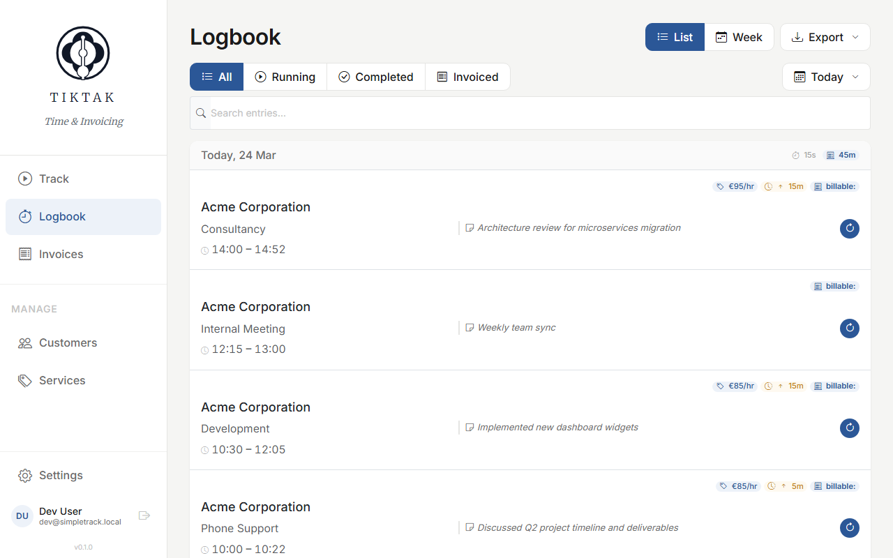Screen dimensions: 893x558
Task: Switch the view to Week
Action: pos(740,37)
